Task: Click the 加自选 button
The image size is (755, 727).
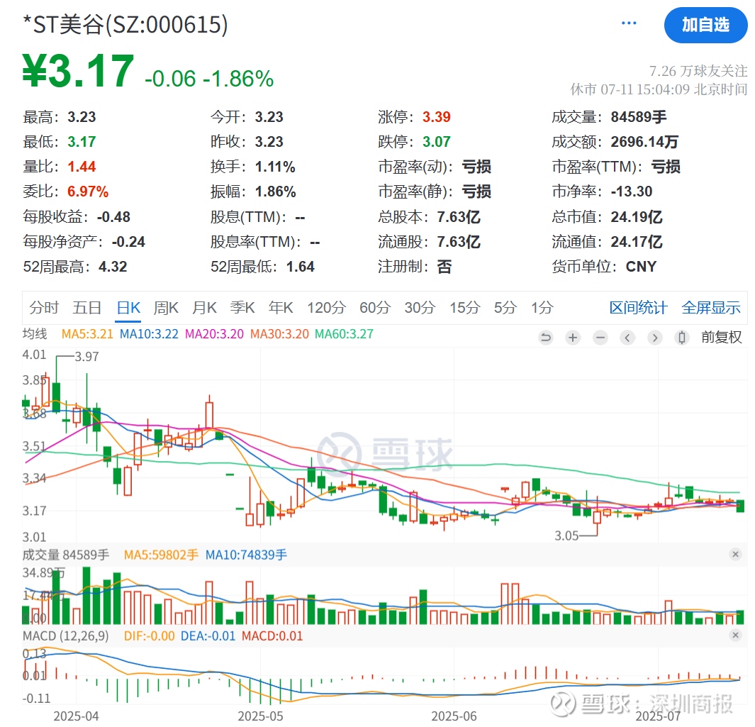Action: (705, 25)
